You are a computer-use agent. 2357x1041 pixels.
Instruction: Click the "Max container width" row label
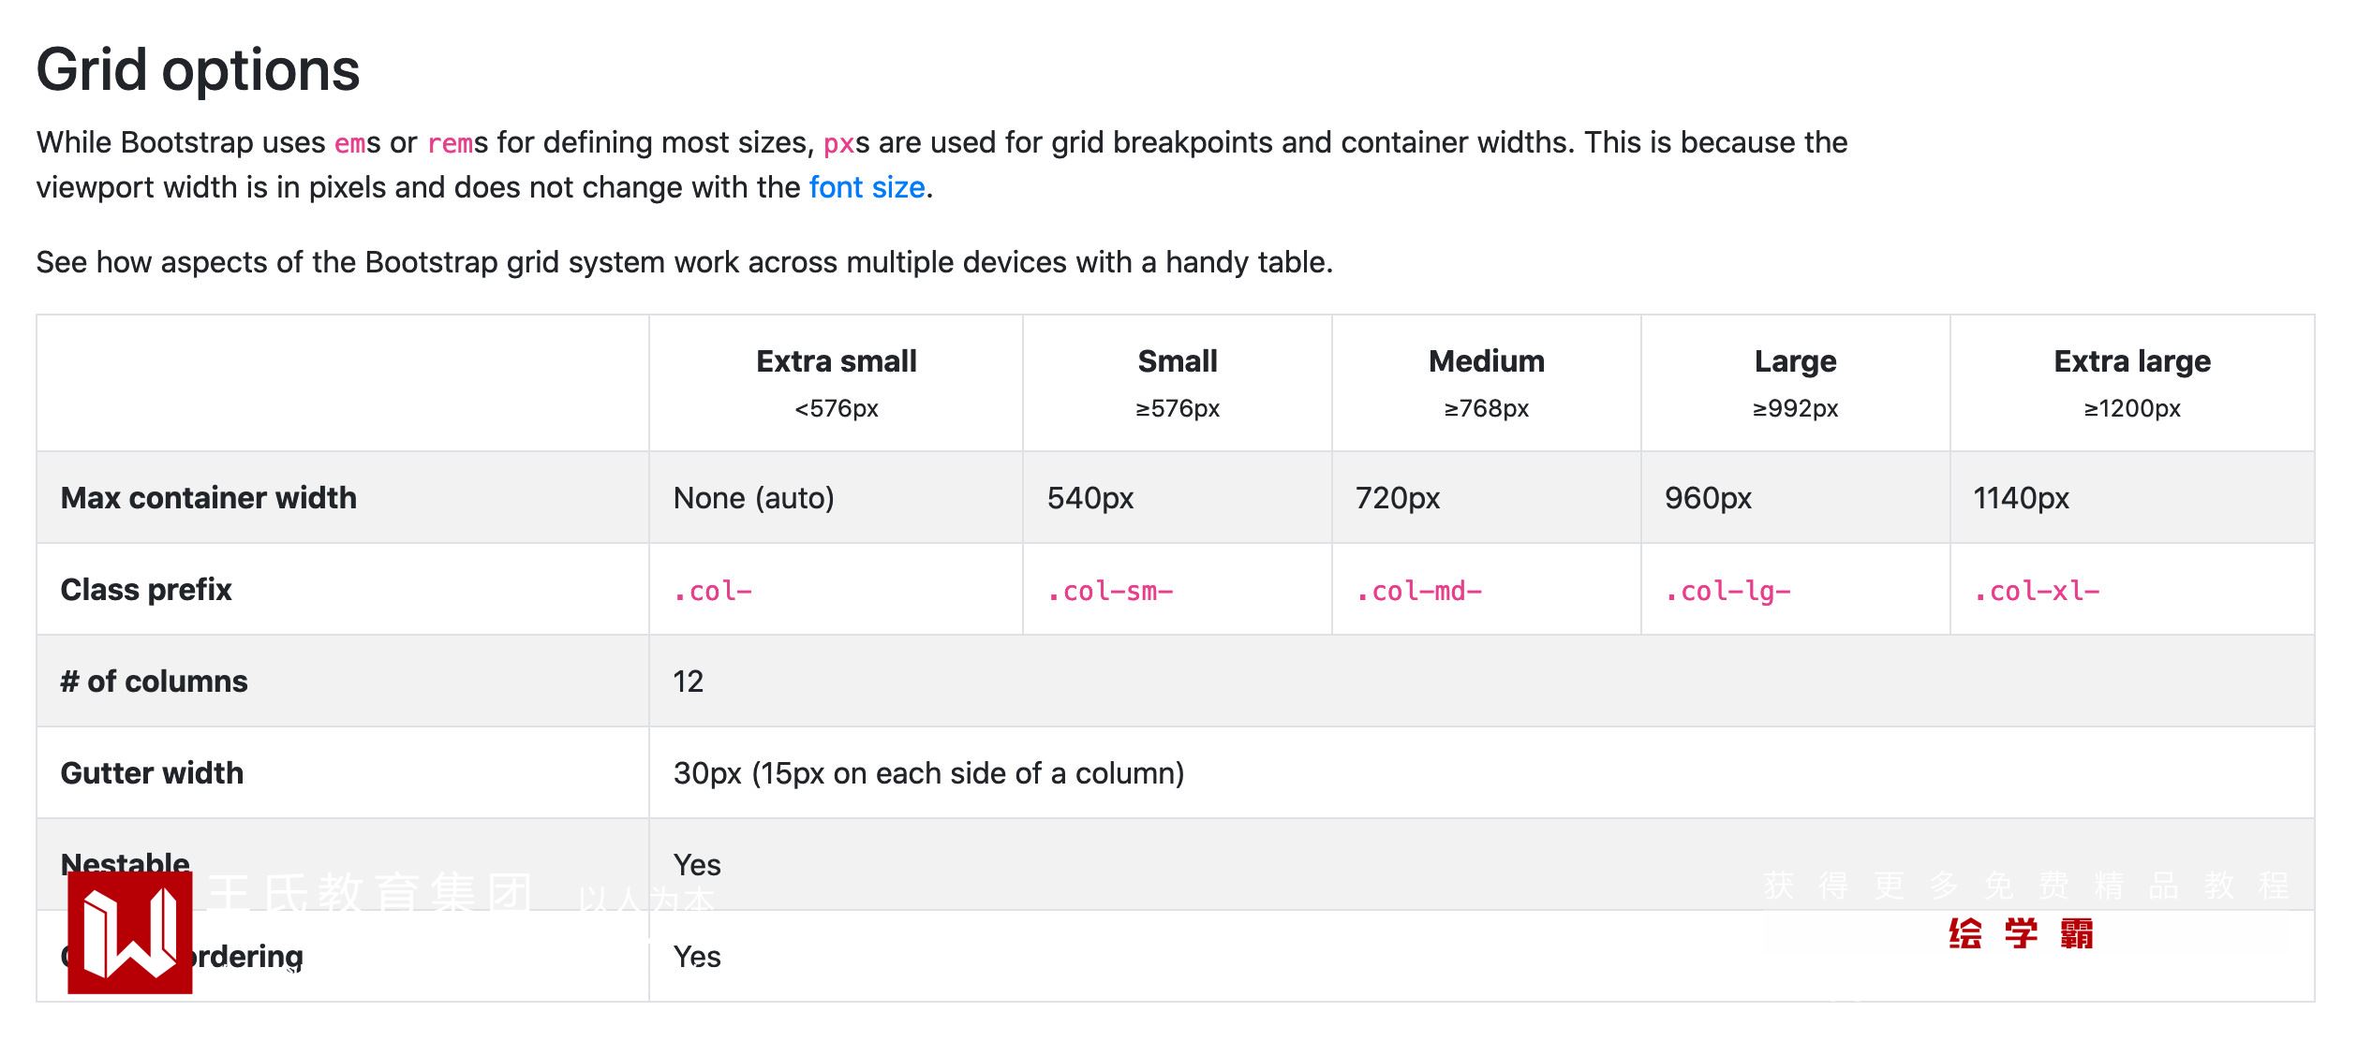[209, 498]
